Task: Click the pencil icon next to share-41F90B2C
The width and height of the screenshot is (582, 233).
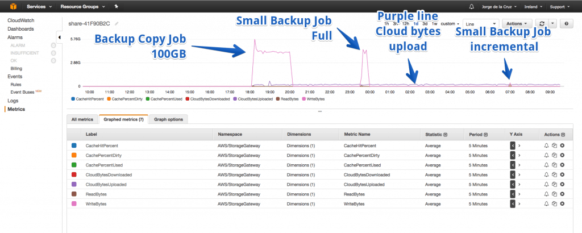Action: coord(117,23)
